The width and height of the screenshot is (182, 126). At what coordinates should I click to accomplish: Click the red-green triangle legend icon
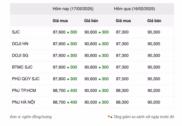point(110,117)
